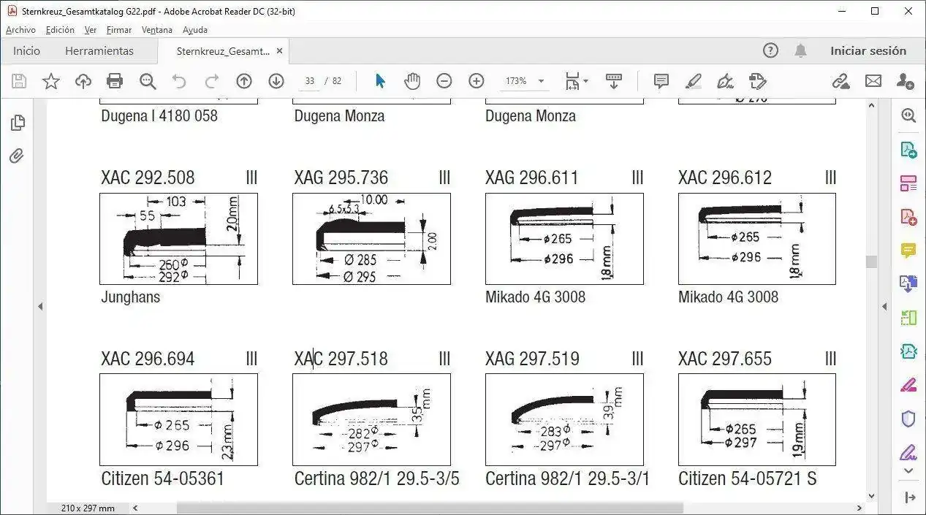This screenshot has height=515, width=926.
Task: Go to previous page arrow
Action: pyautogui.click(x=244, y=81)
